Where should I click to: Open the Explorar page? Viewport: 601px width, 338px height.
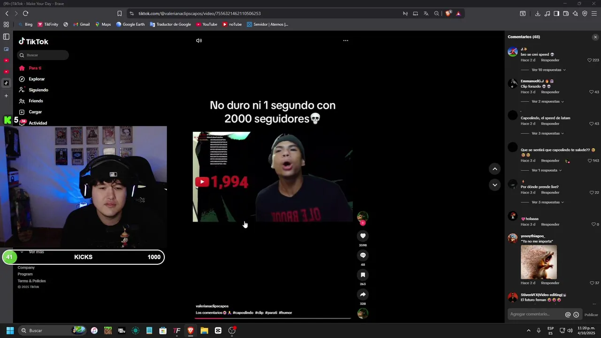point(37,79)
